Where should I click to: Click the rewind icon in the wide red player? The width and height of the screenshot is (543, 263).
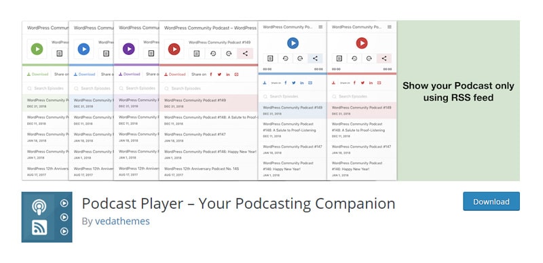[x=213, y=54]
